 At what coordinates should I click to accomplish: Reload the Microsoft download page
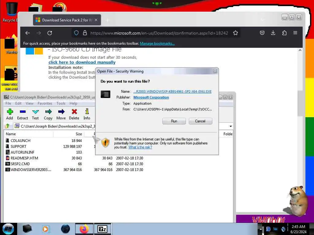(50, 33)
